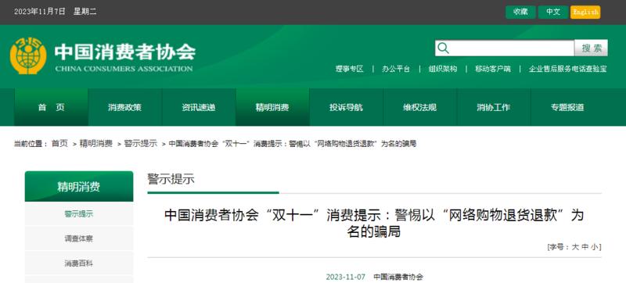Open the 移动客户端 link

pos(493,69)
